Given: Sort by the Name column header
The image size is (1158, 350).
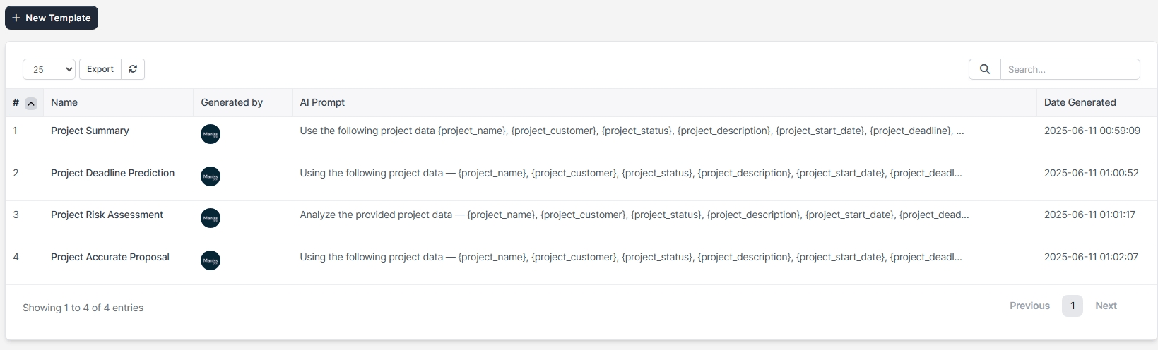Looking at the screenshot, I should pyautogui.click(x=64, y=102).
